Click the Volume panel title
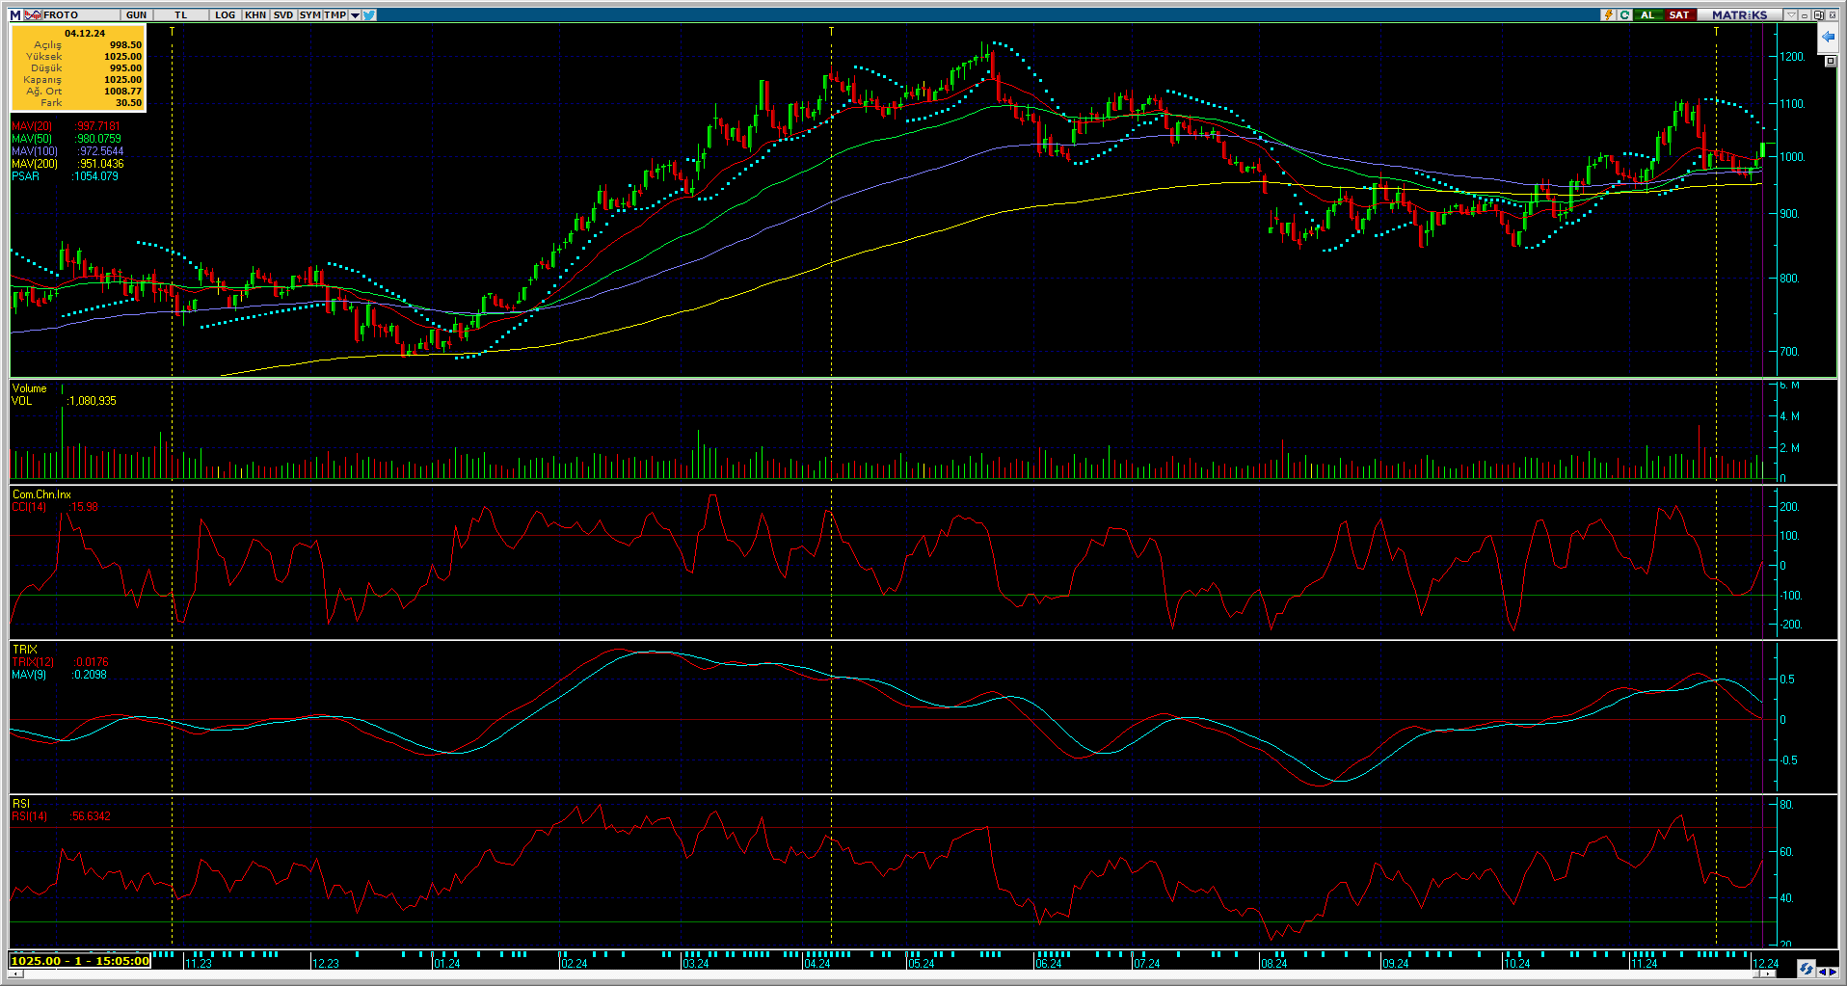 pyautogui.click(x=29, y=388)
